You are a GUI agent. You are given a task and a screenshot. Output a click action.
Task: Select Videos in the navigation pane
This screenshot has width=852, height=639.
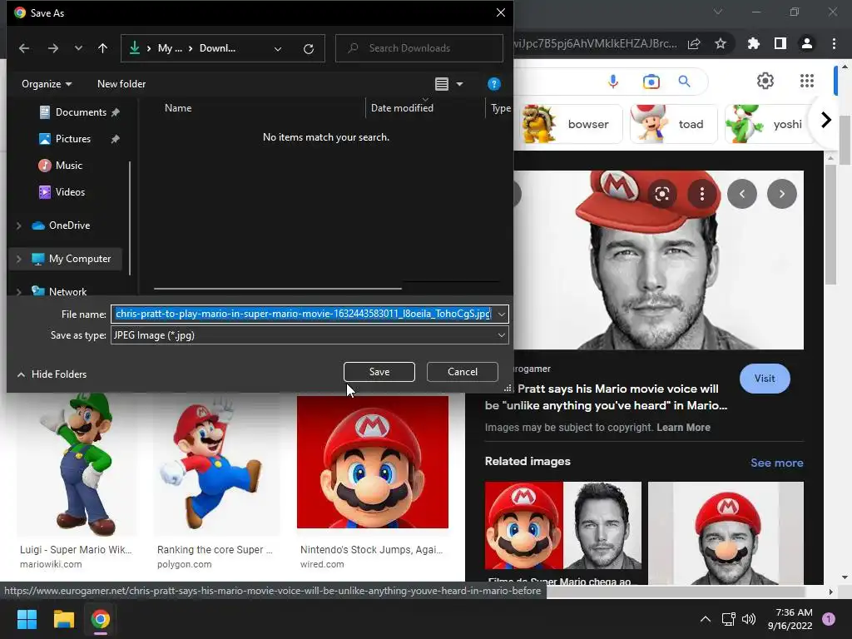click(62, 192)
